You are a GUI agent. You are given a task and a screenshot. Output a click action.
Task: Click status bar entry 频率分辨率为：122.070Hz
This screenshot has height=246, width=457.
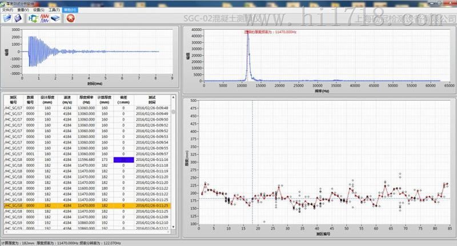(x=101, y=243)
